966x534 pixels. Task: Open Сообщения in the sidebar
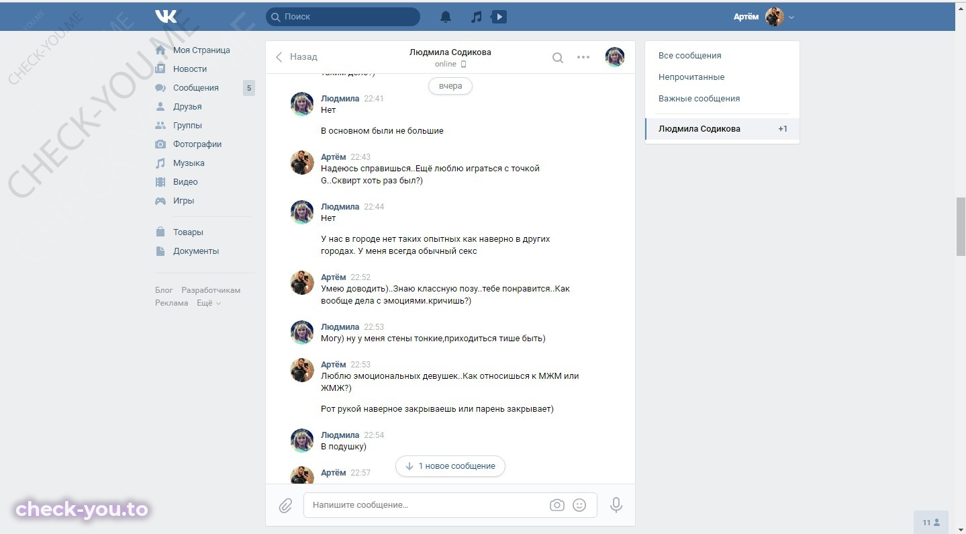pos(196,88)
